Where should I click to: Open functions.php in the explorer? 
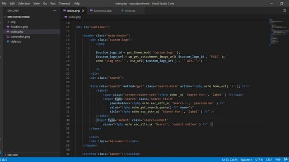pyautogui.click(x=19, y=27)
